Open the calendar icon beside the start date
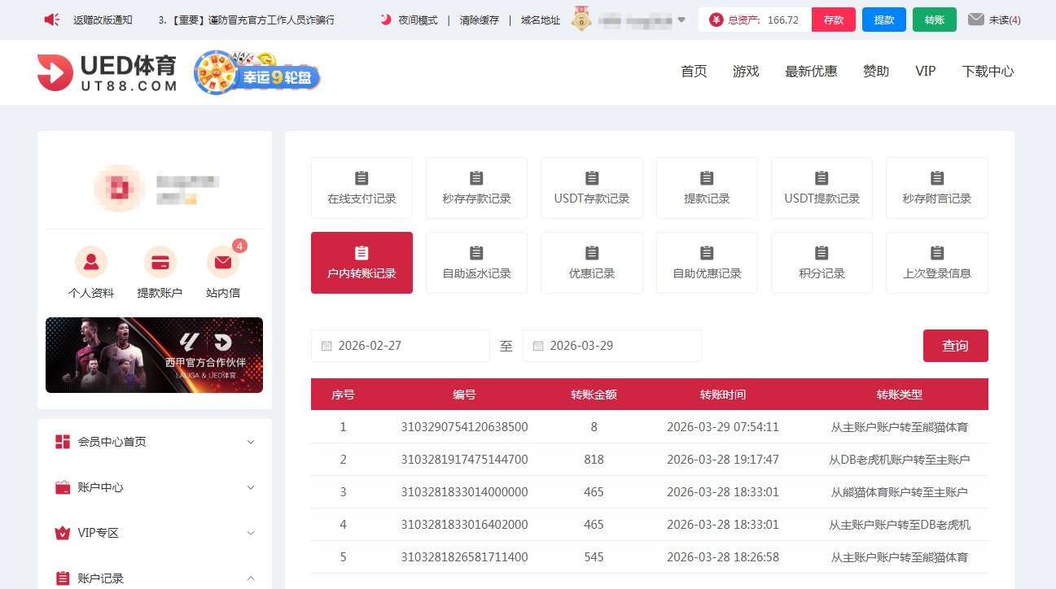 pos(327,345)
